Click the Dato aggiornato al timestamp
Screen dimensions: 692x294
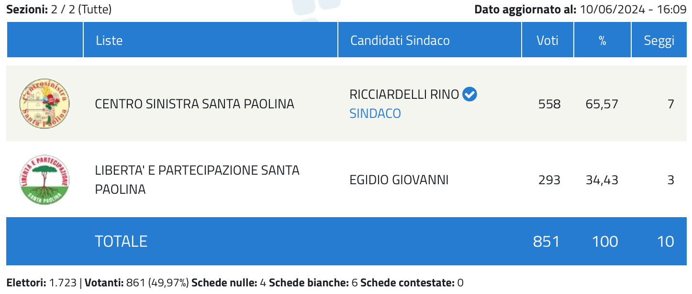coord(580,9)
